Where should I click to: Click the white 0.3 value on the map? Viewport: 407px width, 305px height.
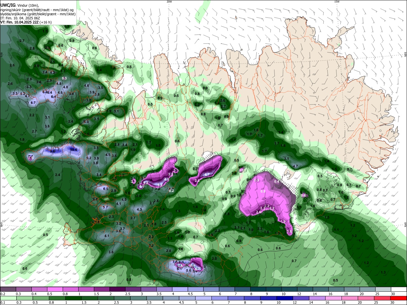(x=64, y=78)
